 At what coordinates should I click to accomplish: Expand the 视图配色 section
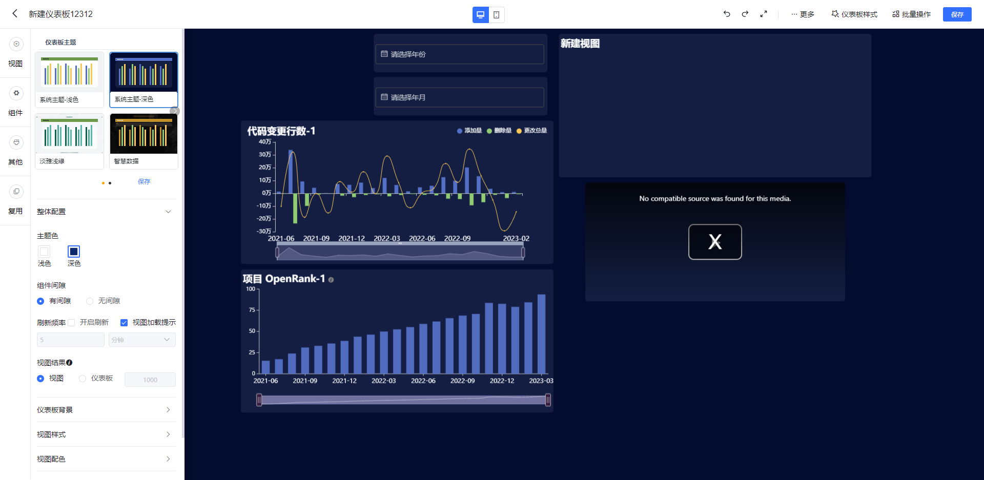tap(106, 459)
